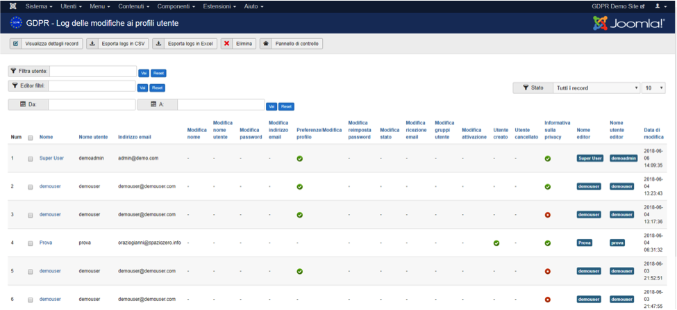Image resolution: width=677 pixels, height=310 pixels.
Task: Click Visualizza dettagli record toolbar button
Action: pos(47,44)
